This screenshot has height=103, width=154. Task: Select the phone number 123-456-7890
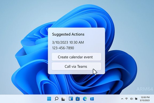click(x=63, y=48)
